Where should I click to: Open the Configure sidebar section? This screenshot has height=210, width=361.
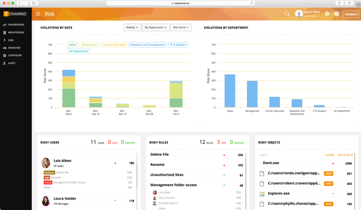click(x=15, y=55)
